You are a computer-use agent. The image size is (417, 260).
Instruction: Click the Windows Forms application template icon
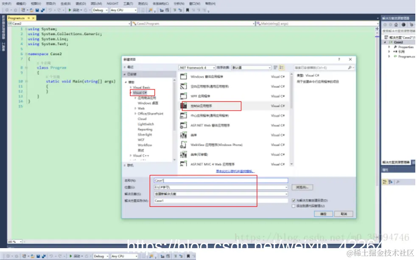(184, 77)
